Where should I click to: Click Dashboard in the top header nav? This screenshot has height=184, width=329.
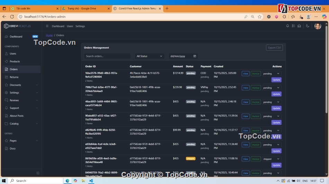click(58, 26)
